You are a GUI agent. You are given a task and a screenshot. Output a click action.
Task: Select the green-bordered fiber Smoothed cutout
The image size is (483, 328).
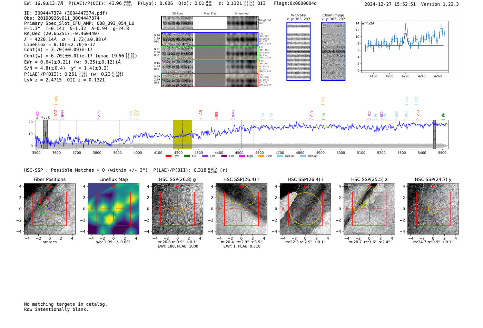click(x=242, y=53)
